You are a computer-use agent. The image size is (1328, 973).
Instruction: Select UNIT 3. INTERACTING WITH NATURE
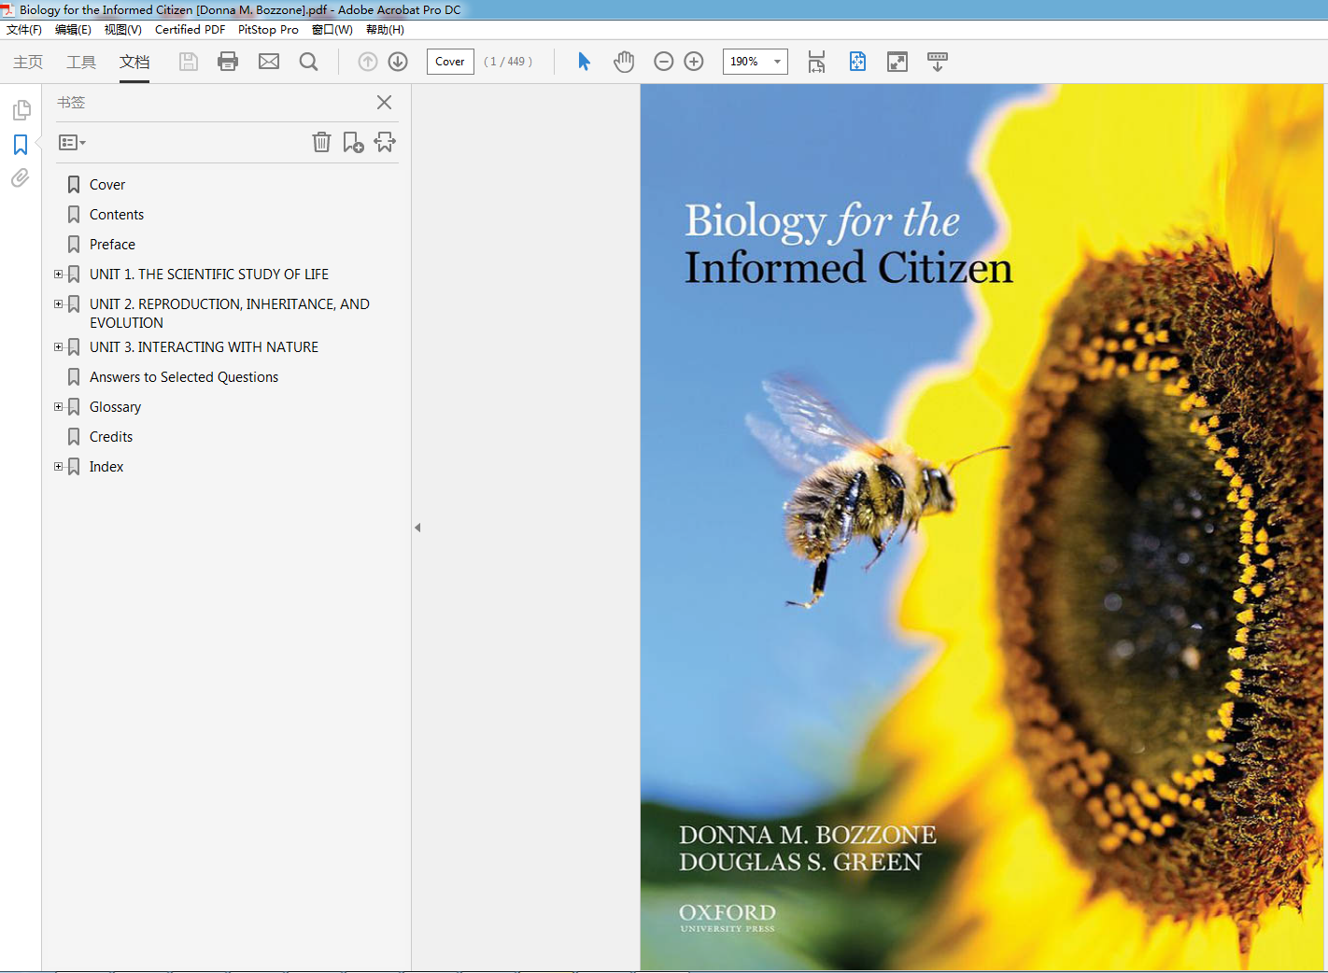[x=204, y=347]
